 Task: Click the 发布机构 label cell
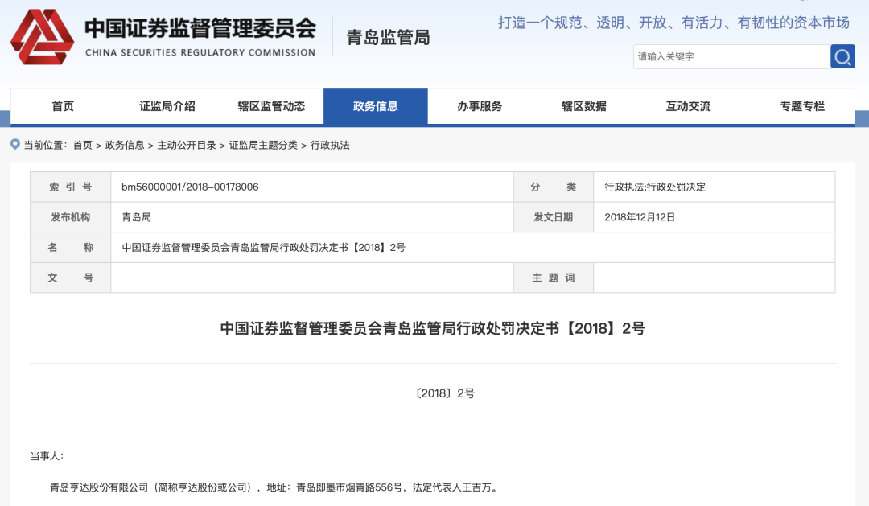click(x=70, y=217)
